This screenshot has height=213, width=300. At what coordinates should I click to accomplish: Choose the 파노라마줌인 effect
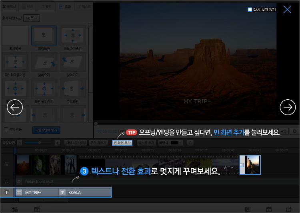coord(73,35)
